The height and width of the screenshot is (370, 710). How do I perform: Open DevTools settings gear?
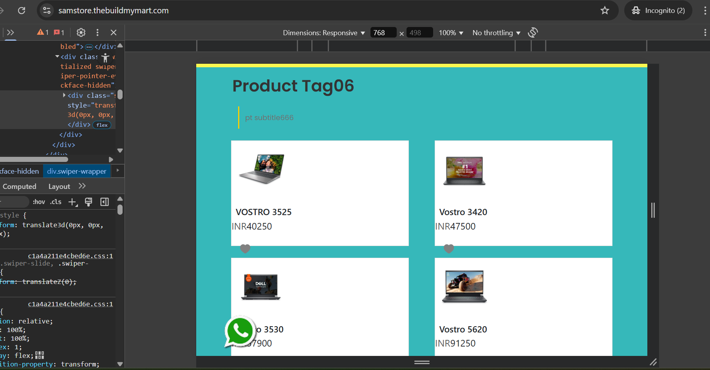(81, 32)
